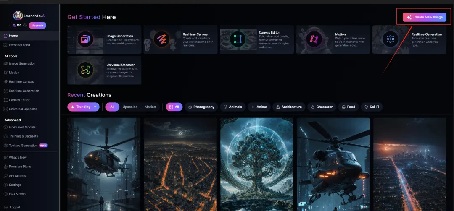
Task: Select the Upscaled filter option
Action: tap(130, 107)
